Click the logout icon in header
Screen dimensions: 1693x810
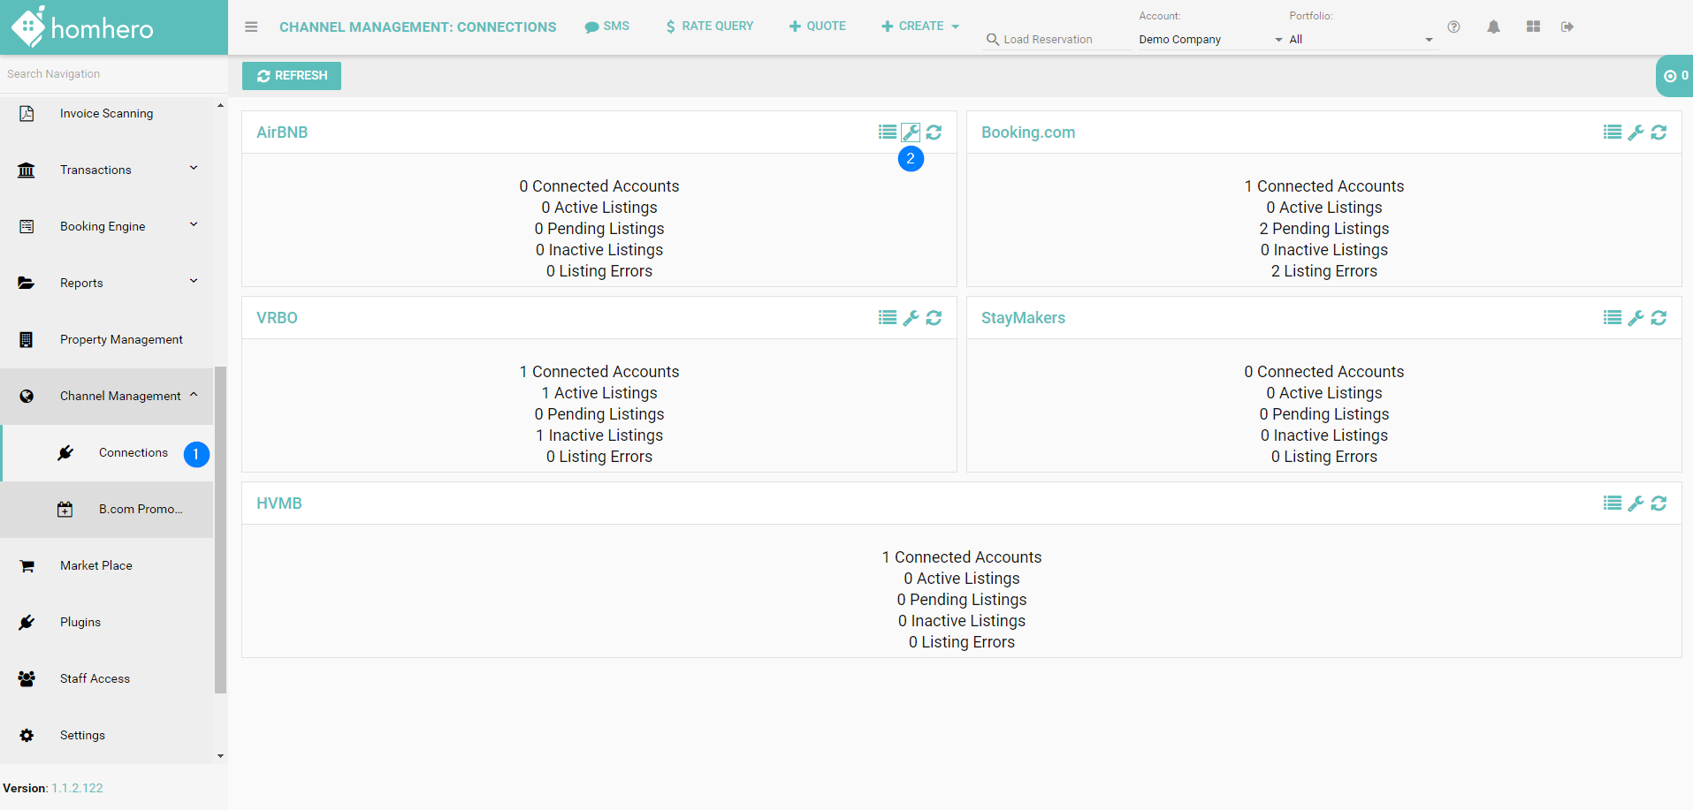1567,26
